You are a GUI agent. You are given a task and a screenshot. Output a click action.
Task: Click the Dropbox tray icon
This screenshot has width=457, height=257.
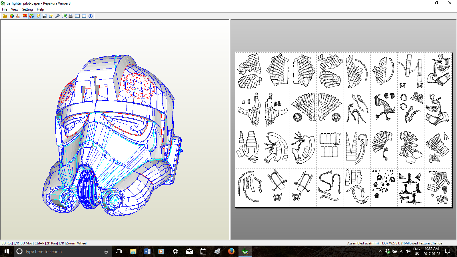tap(388, 251)
